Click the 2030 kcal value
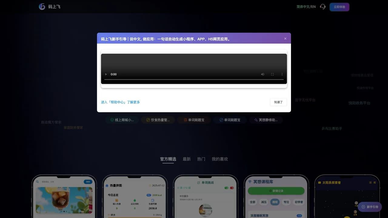Viewport: 388px width, 218px height. click(157, 195)
